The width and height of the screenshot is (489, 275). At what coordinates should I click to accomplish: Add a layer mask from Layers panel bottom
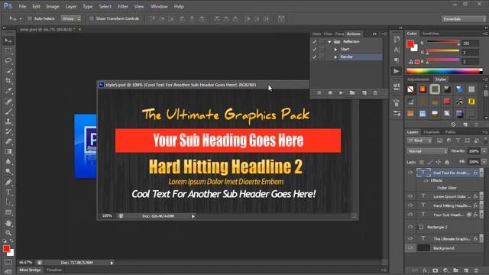coord(436,270)
